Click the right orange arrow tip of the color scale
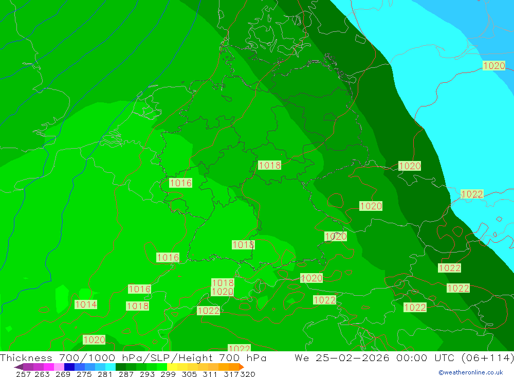The width and height of the screenshot is (514, 377). click(243, 367)
